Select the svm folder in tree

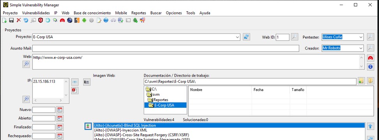tap(153, 94)
